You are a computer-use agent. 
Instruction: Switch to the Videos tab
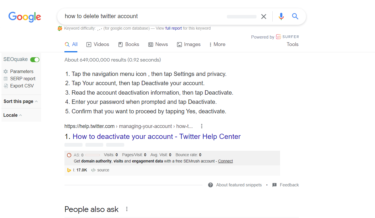[98, 44]
